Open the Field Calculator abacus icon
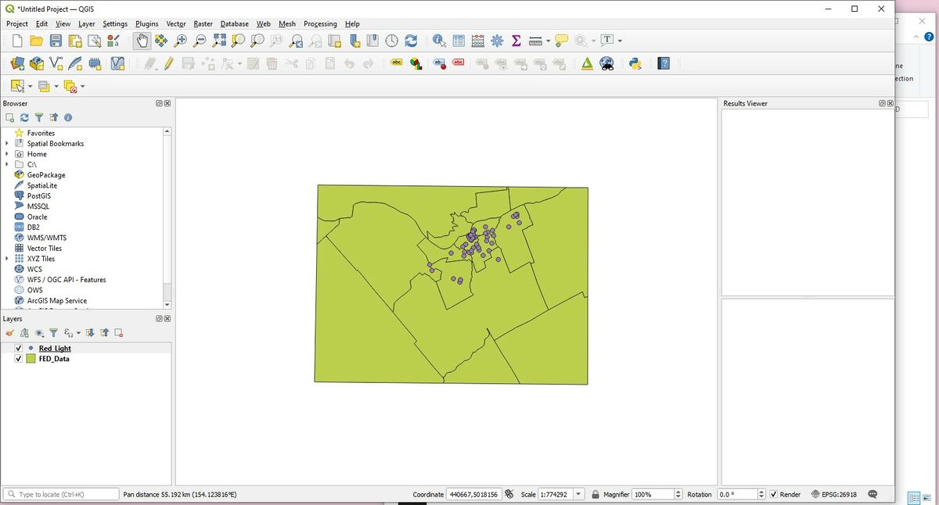 coord(477,41)
